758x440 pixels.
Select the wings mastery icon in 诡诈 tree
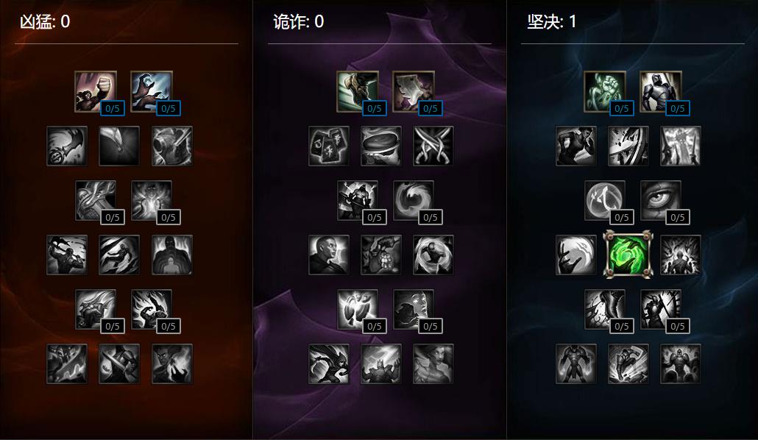click(357, 310)
